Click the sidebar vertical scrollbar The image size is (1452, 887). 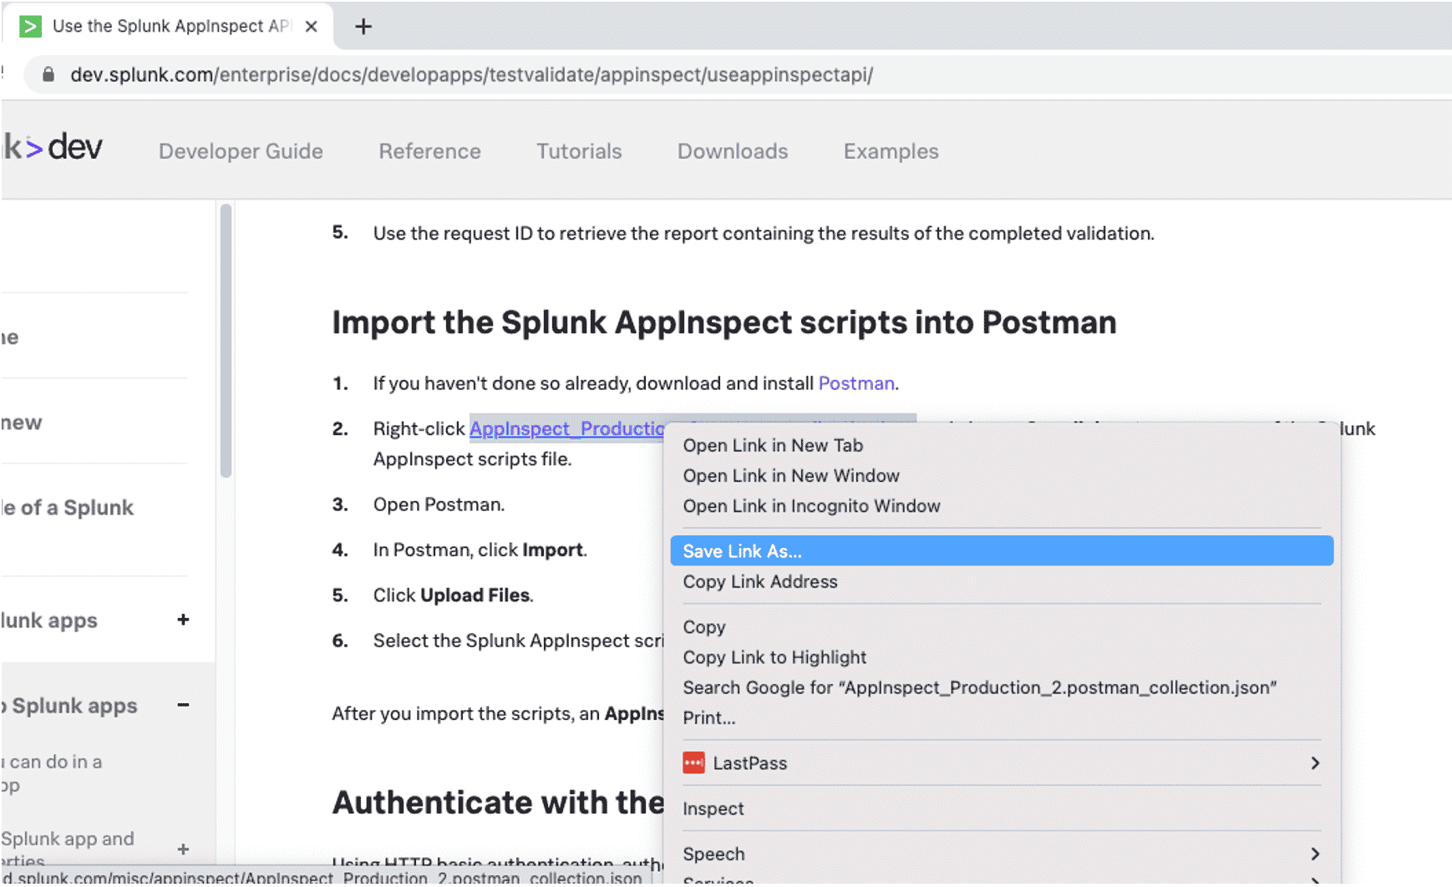pyautogui.click(x=226, y=341)
